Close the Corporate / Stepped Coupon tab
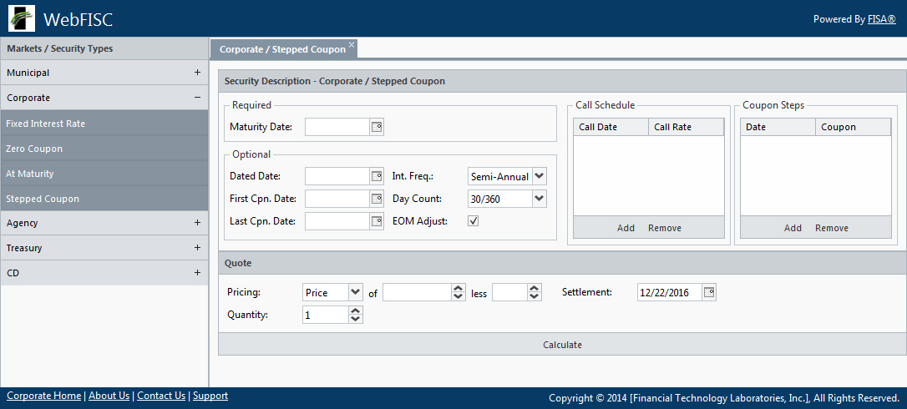Screen dimensions: 907x409 point(352,44)
